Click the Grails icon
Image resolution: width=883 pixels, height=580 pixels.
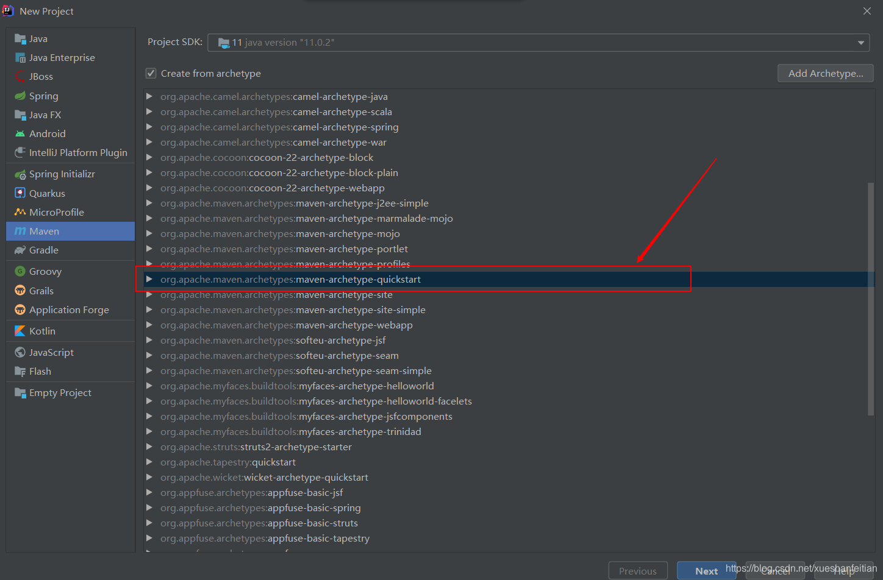pos(20,291)
